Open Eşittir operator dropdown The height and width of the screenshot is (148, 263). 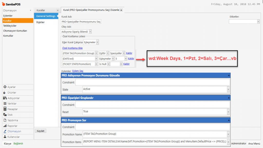click(x=108, y=53)
